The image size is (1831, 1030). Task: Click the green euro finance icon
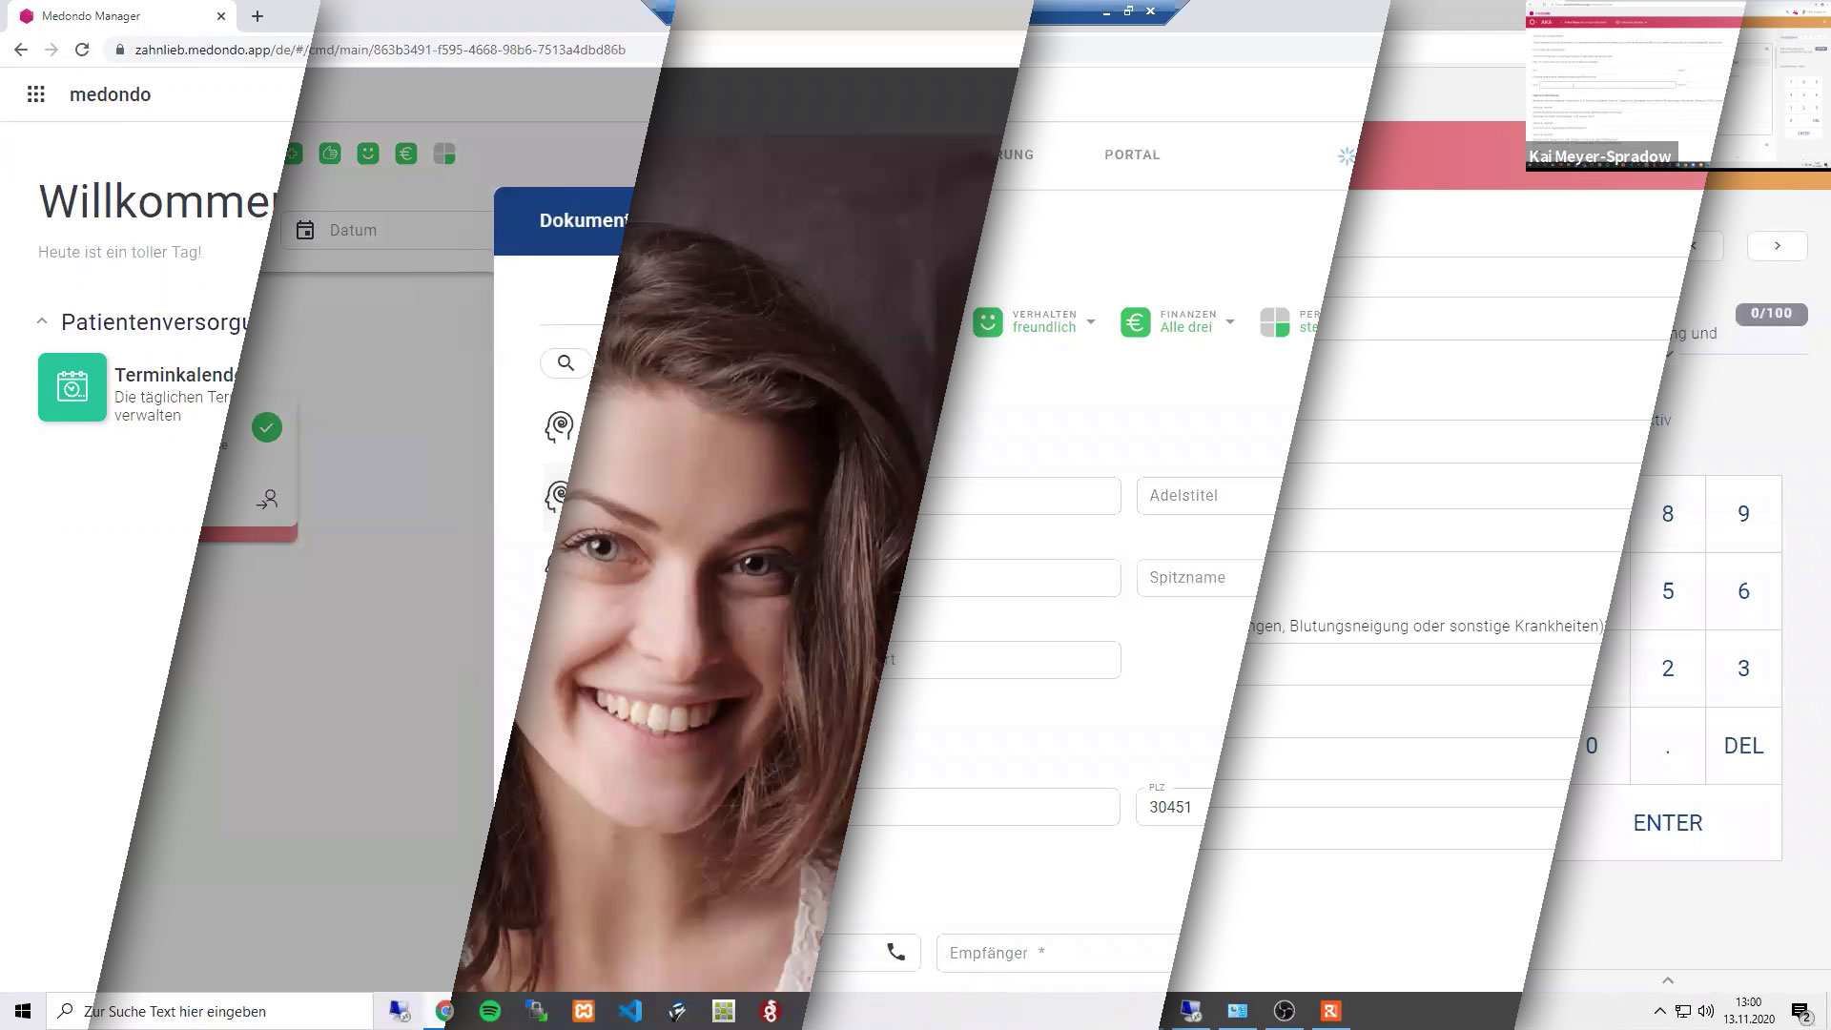pyautogui.click(x=406, y=154)
